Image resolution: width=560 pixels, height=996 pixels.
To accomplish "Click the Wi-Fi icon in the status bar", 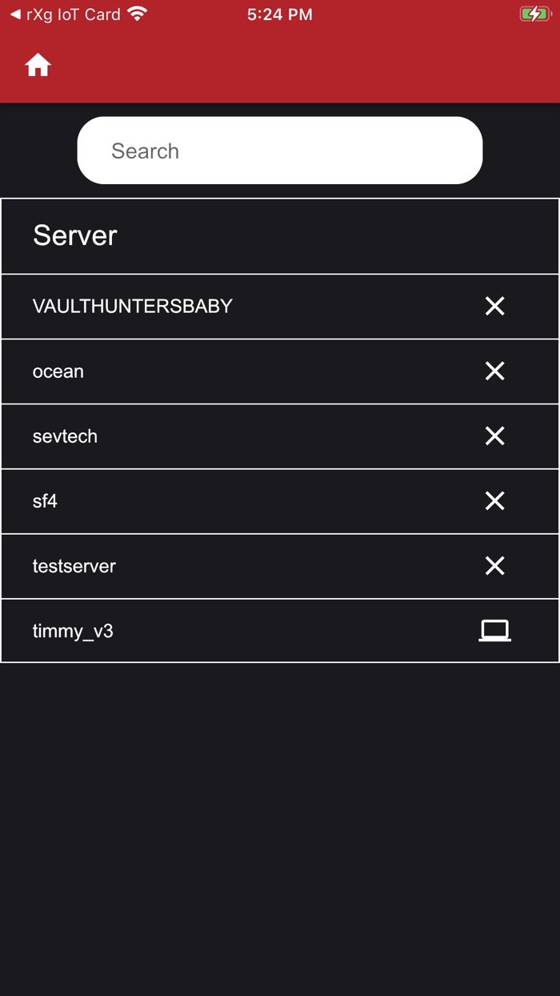I will 138,13.
